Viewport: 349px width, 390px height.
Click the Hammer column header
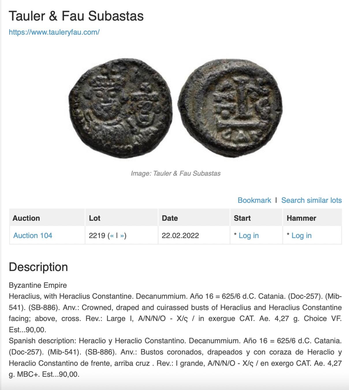tap(301, 218)
